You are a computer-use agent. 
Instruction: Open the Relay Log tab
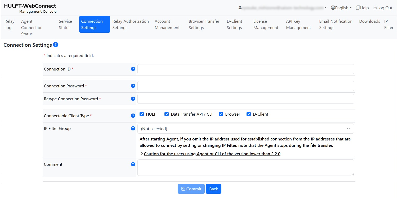point(10,24)
